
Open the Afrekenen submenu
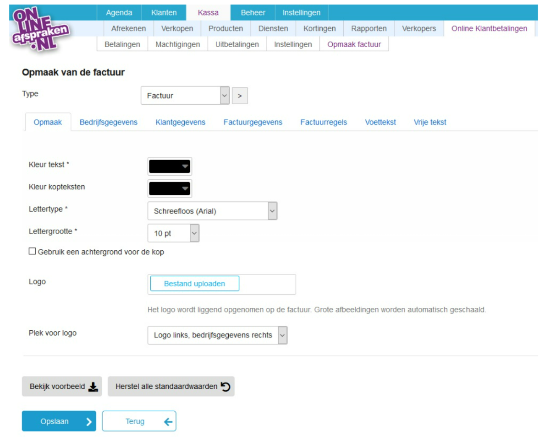tap(128, 28)
